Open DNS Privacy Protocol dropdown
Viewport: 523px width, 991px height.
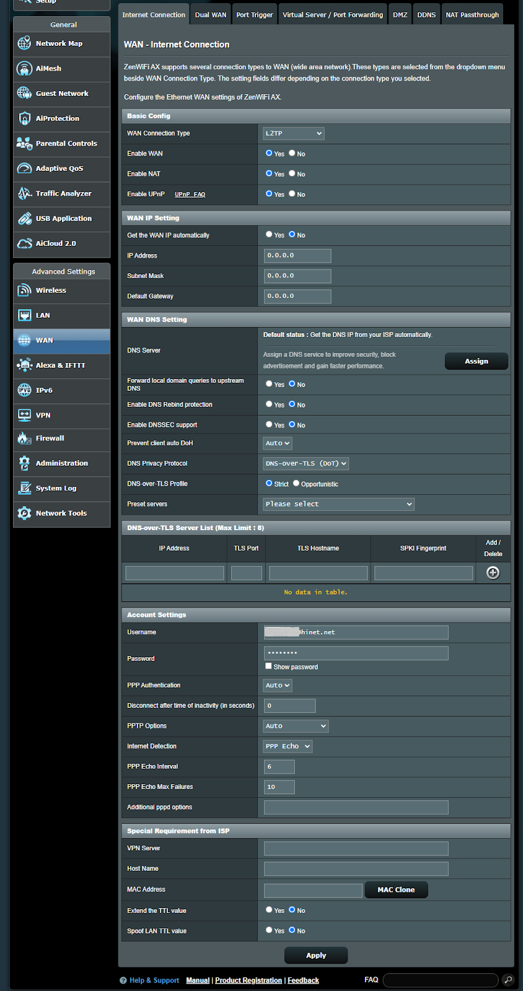tap(306, 463)
